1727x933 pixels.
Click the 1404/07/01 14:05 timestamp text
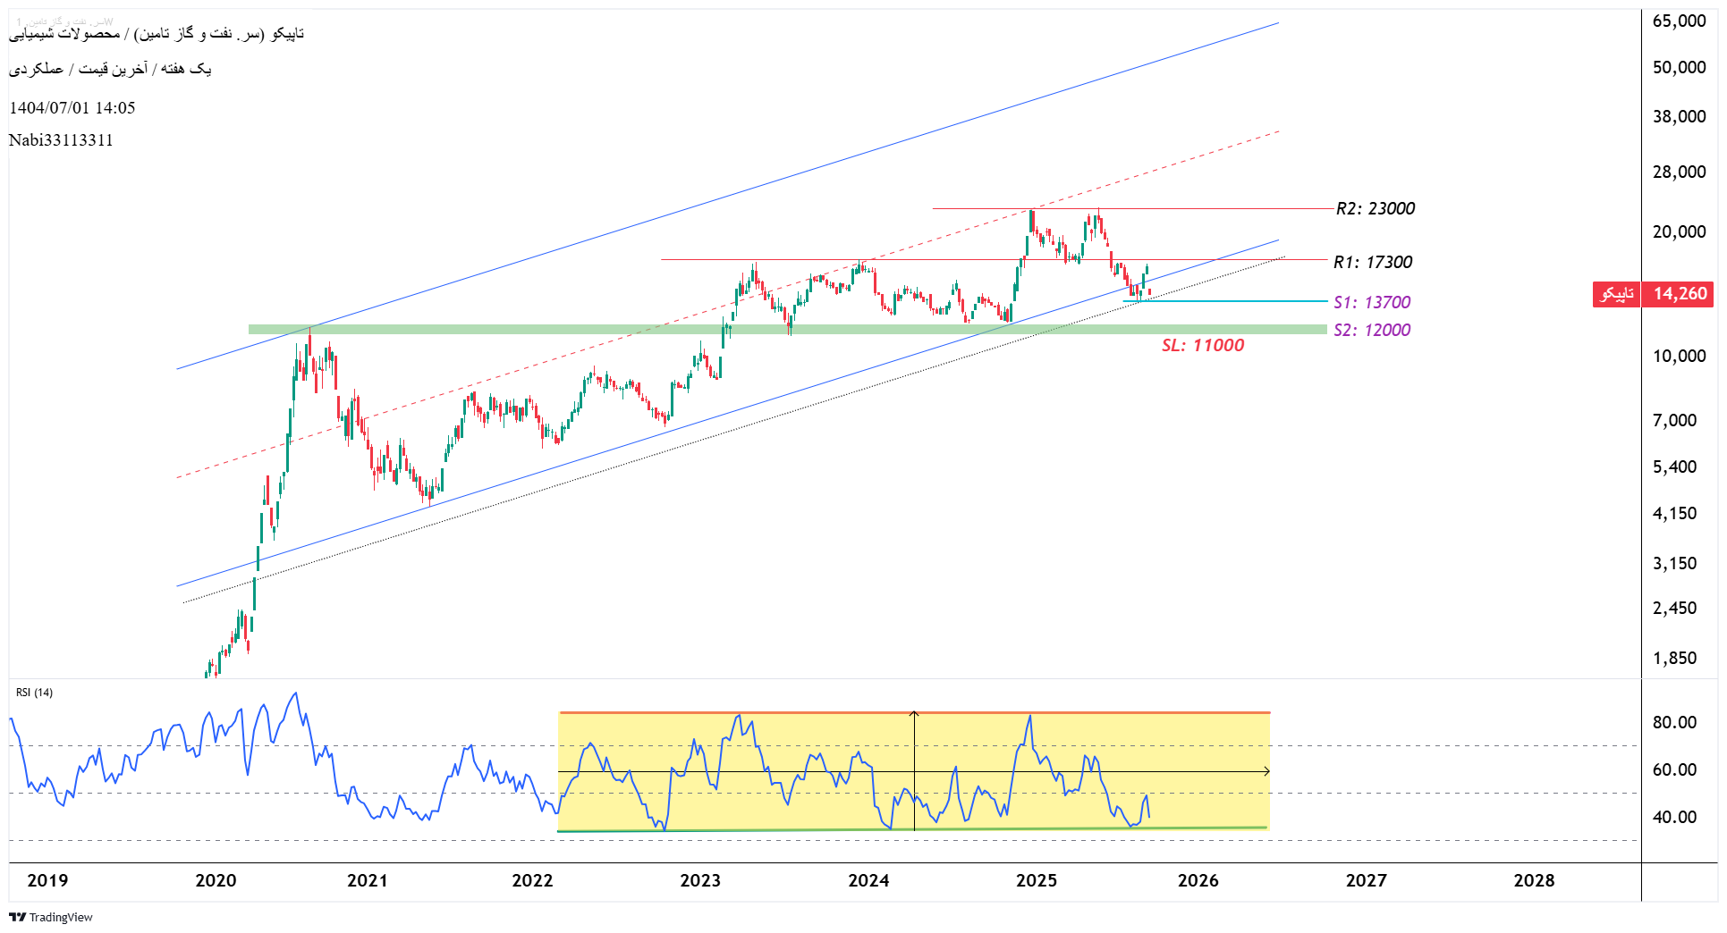click(72, 108)
